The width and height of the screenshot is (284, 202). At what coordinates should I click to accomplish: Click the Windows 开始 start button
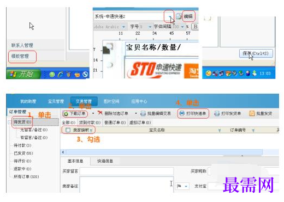(x=23, y=74)
